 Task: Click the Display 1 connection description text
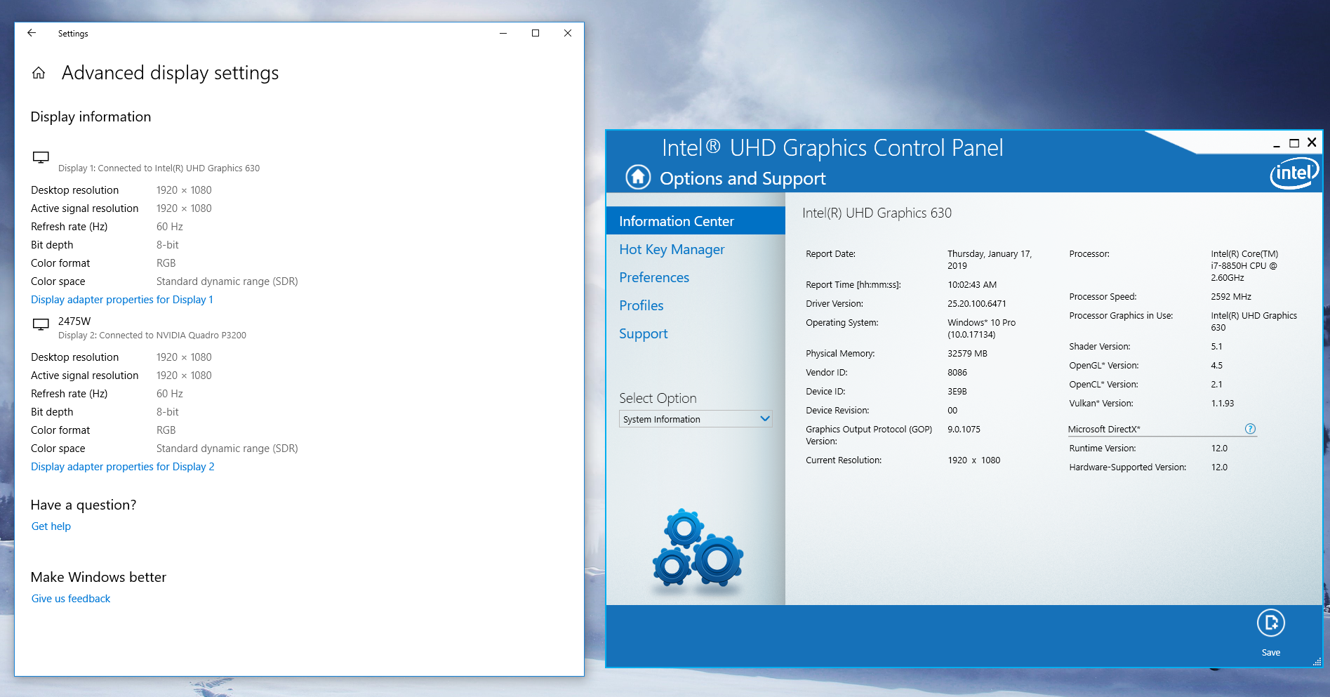point(159,168)
